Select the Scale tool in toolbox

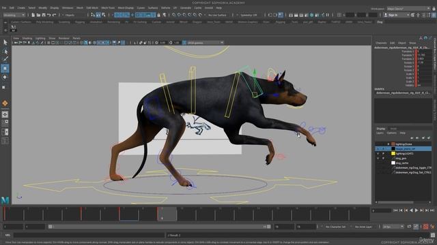[x=4, y=87]
